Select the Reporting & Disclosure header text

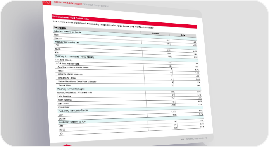point(68,3)
